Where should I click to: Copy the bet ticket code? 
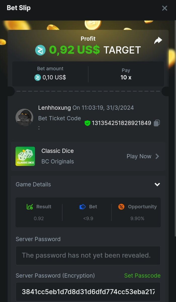click(x=157, y=123)
